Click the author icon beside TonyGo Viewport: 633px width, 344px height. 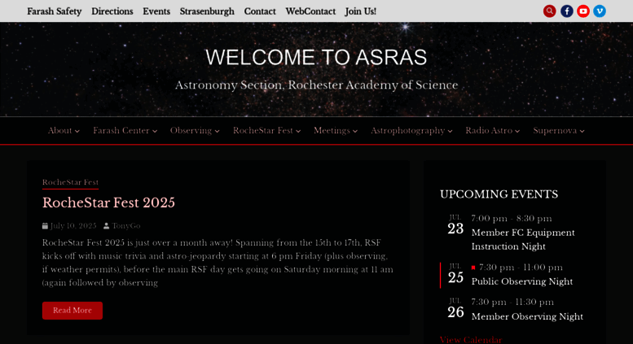click(x=106, y=226)
